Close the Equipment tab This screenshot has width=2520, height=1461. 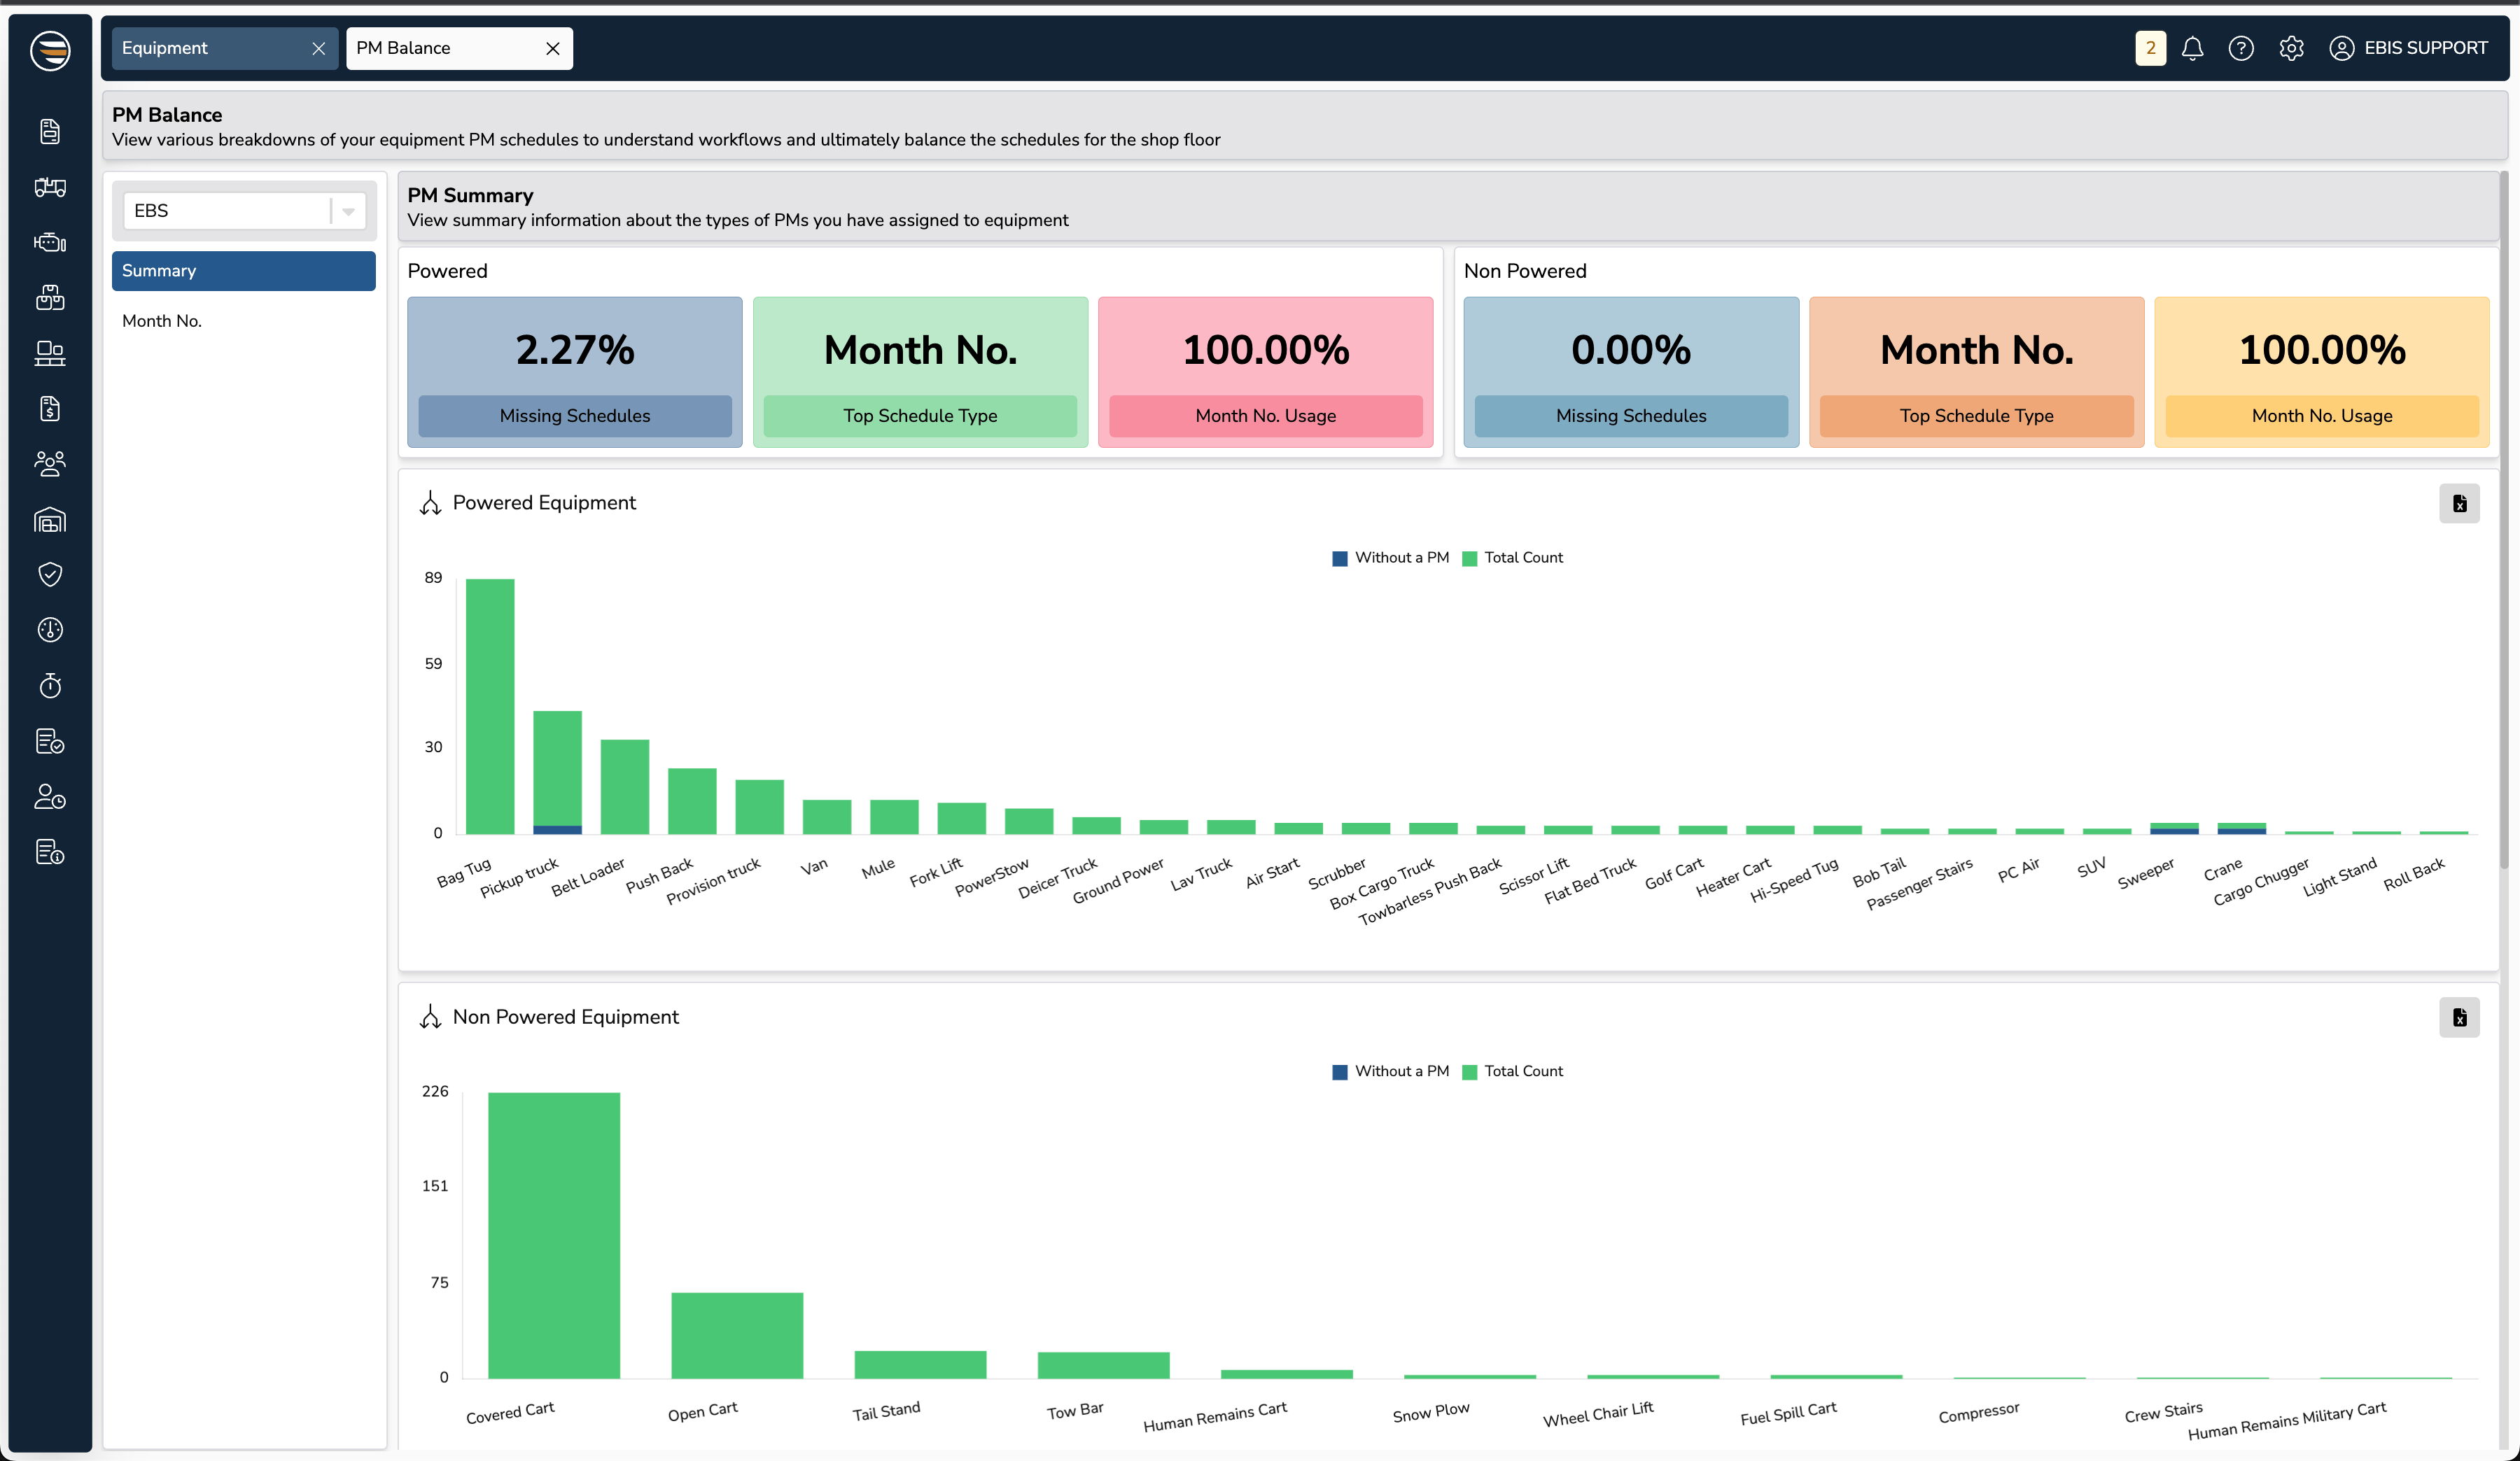coord(318,48)
